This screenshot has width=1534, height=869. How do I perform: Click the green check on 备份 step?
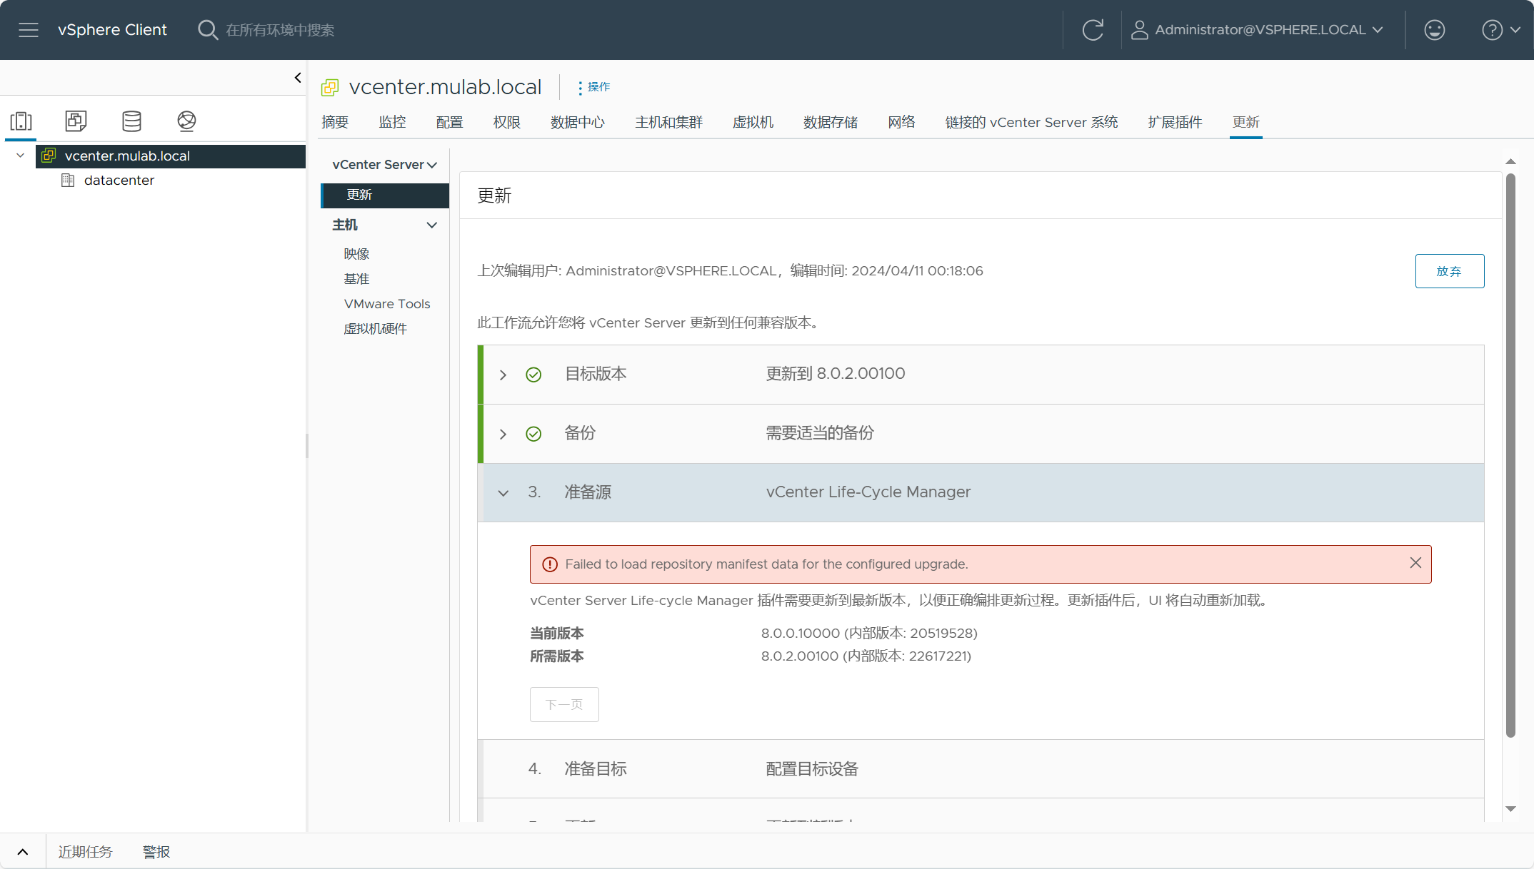(x=533, y=434)
